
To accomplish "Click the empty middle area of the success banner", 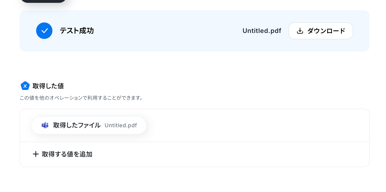I will 168,31.
